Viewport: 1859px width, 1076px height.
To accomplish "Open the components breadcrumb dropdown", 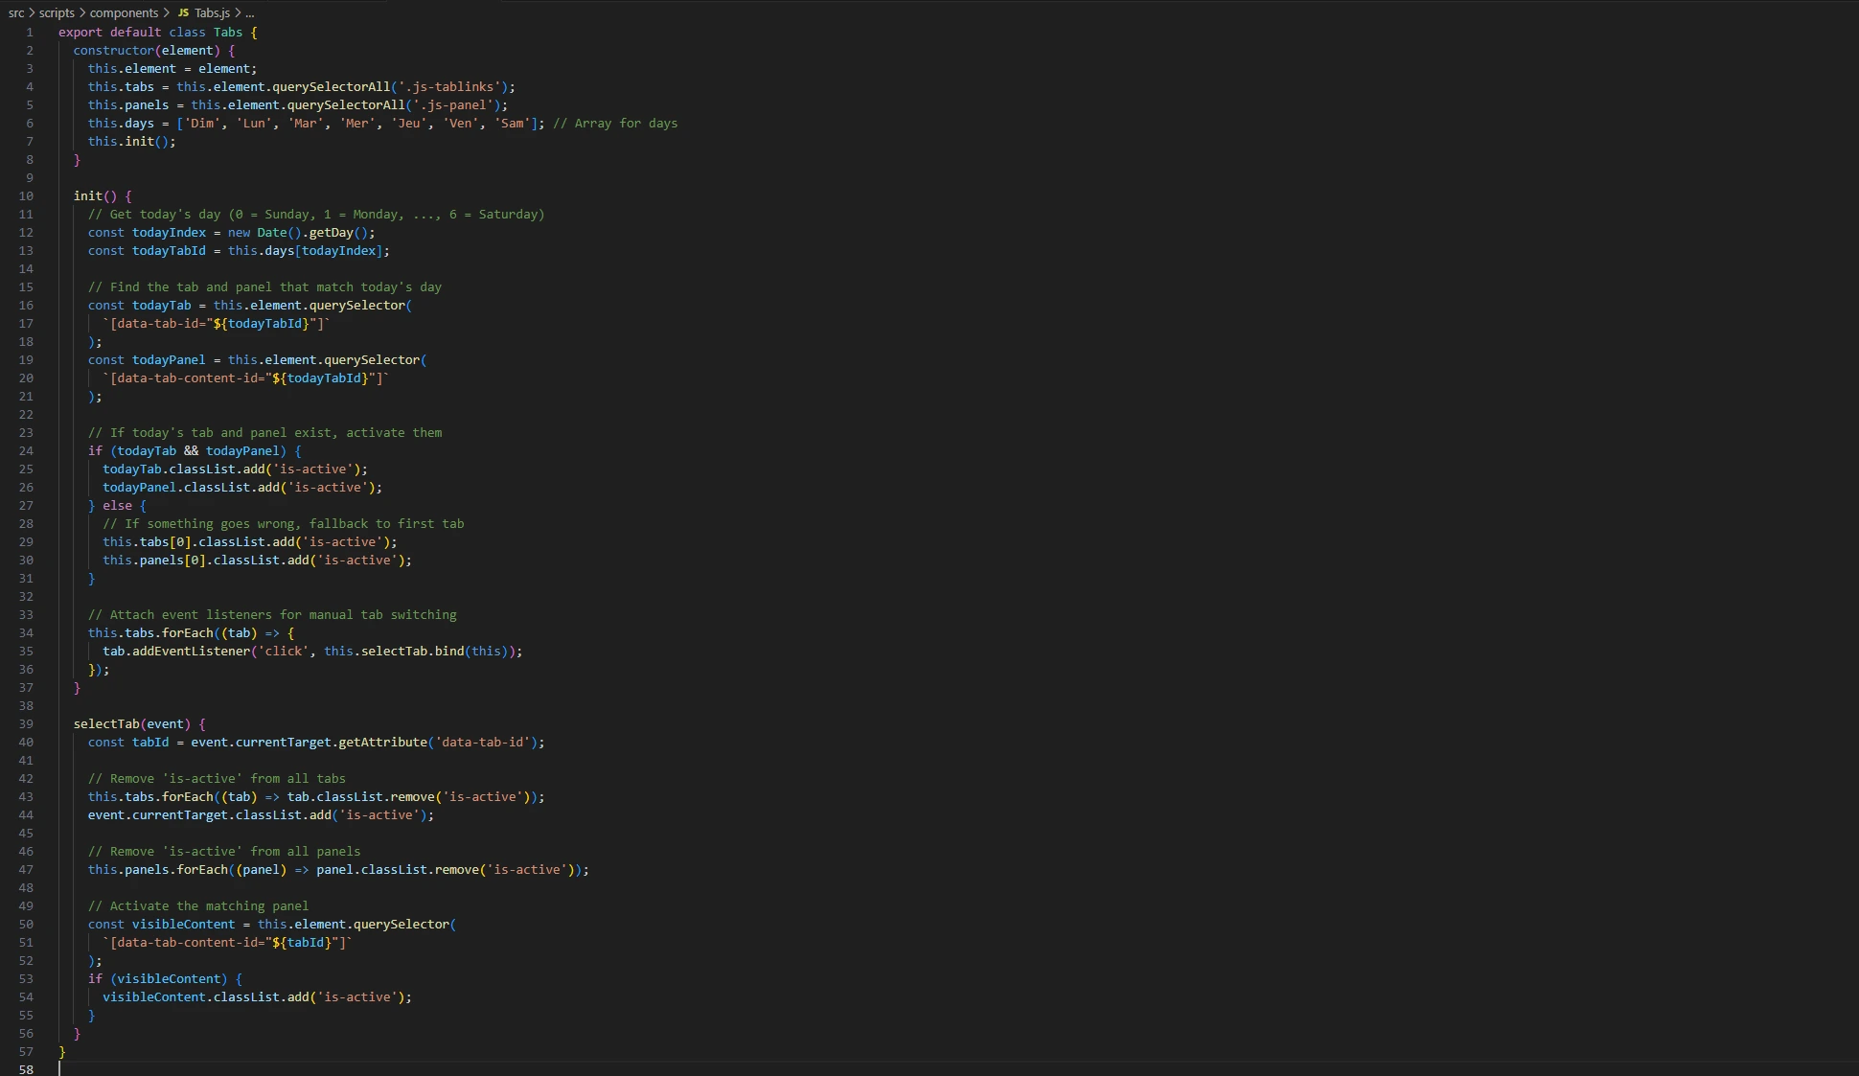I will tap(126, 12).
